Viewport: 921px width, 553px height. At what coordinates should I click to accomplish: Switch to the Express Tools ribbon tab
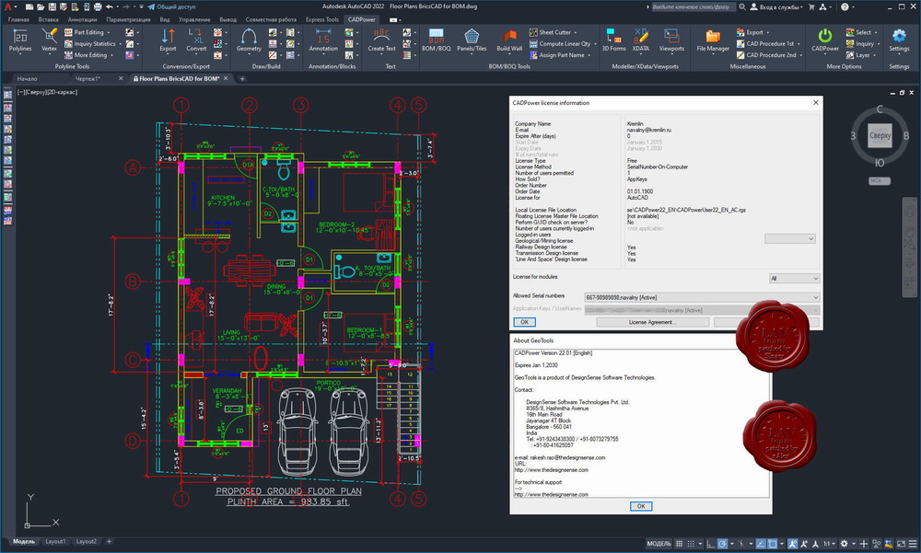[321, 19]
